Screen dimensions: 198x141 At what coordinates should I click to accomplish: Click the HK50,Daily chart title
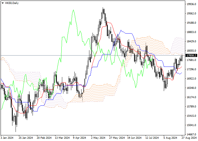click(x=12, y=3)
